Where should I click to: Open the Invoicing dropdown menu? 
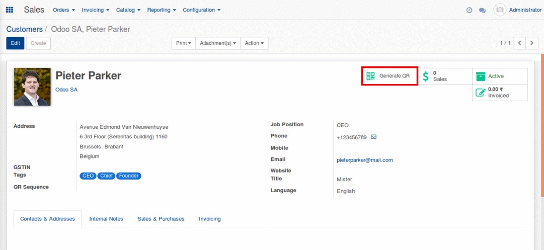(x=96, y=10)
